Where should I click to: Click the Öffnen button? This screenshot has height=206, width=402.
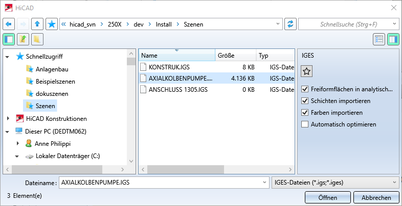click(328, 197)
